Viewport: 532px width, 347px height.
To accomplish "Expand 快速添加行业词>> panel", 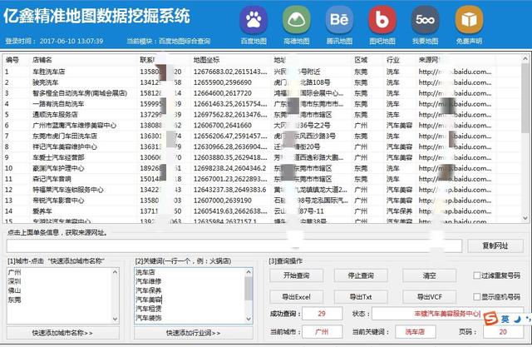I will pyautogui.click(x=193, y=333).
